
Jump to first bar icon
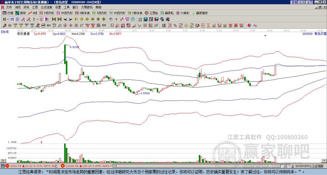pyautogui.click(x=54, y=19)
